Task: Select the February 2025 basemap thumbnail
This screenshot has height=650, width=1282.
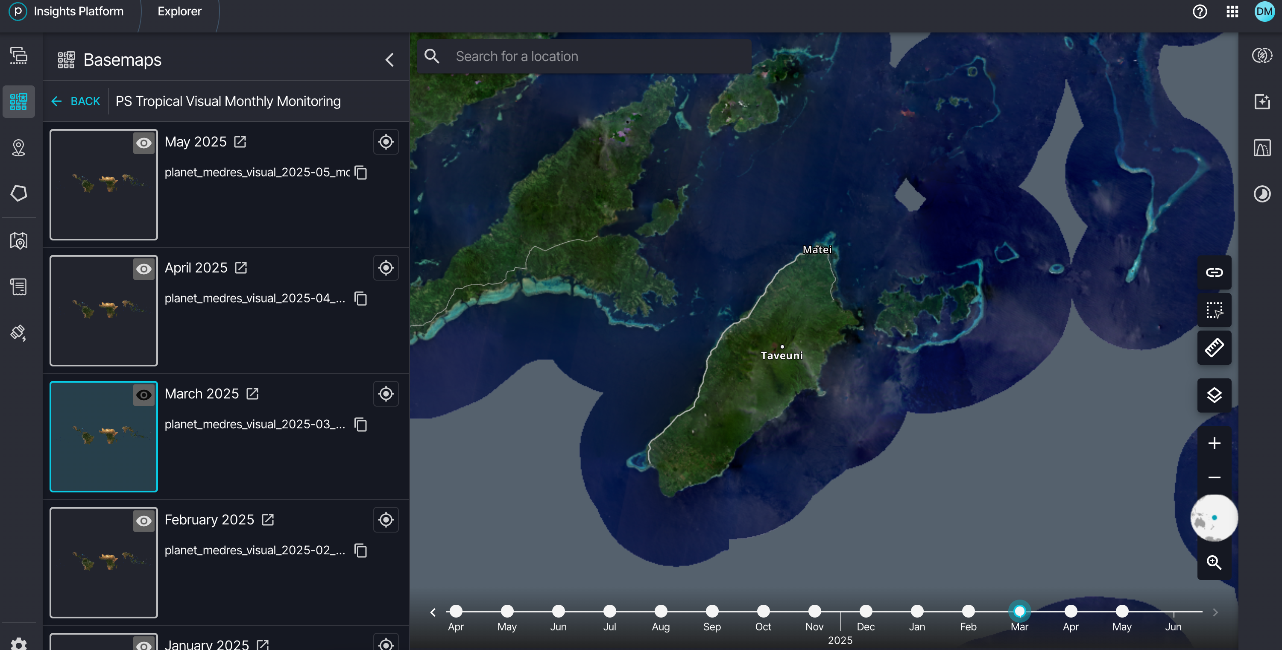Action: click(x=103, y=562)
